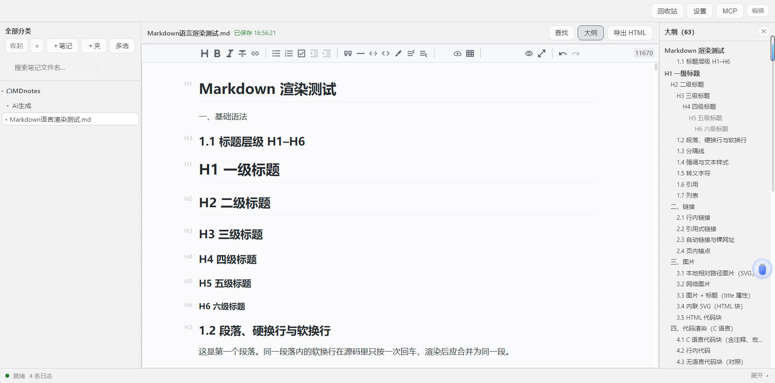This screenshot has height=383, width=775.
Task: Open outline entry 2.4 页内锚点
Action: pyautogui.click(x=693, y=251)
